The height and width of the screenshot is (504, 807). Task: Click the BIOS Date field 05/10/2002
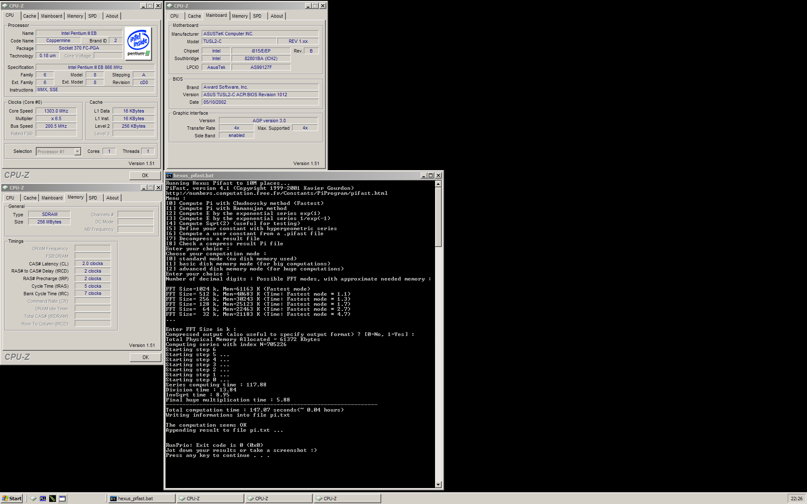(260, 102)
